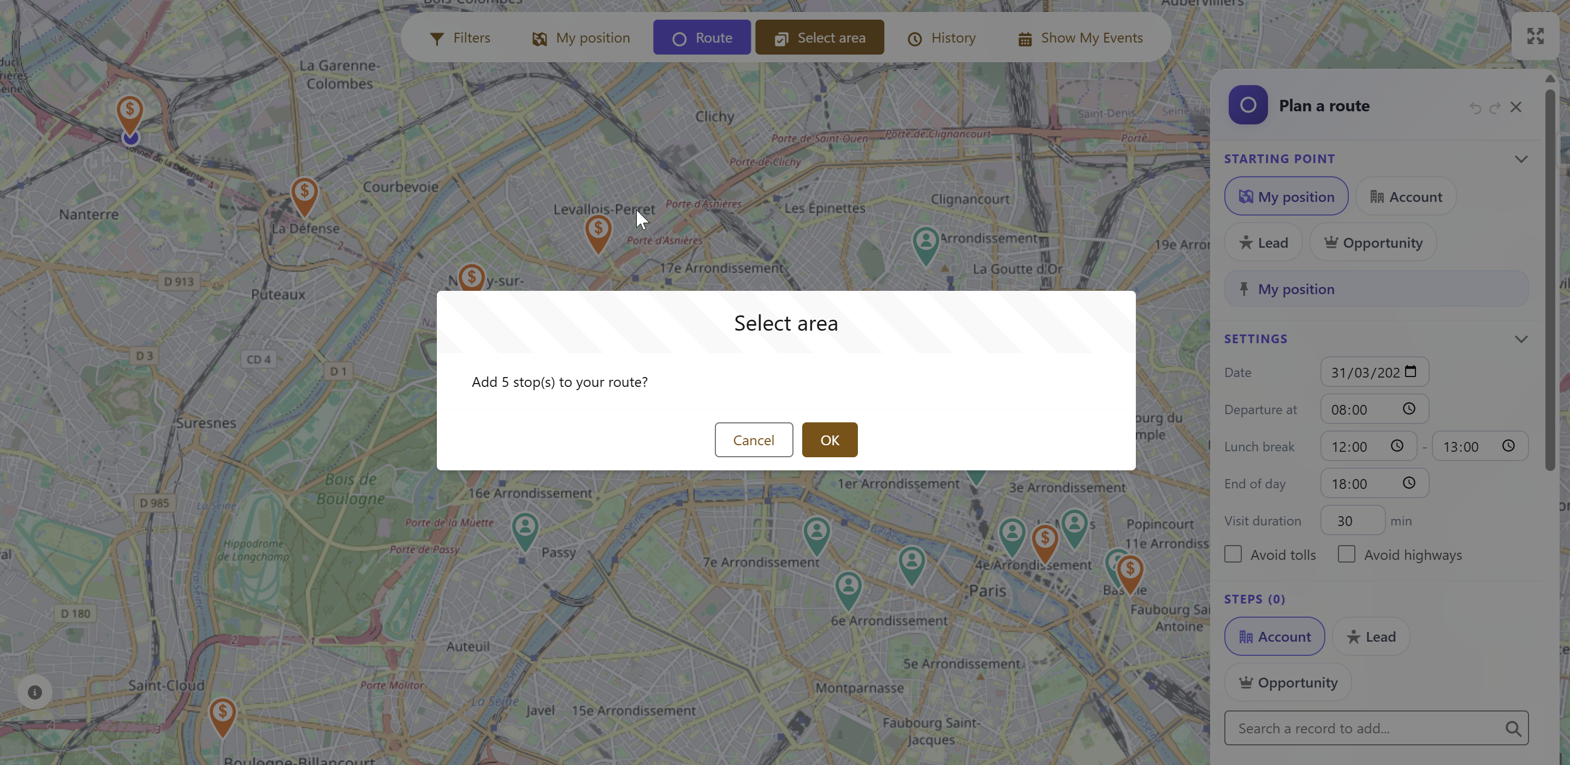Collapse the STARTING POINT section

coord(1521,158)
